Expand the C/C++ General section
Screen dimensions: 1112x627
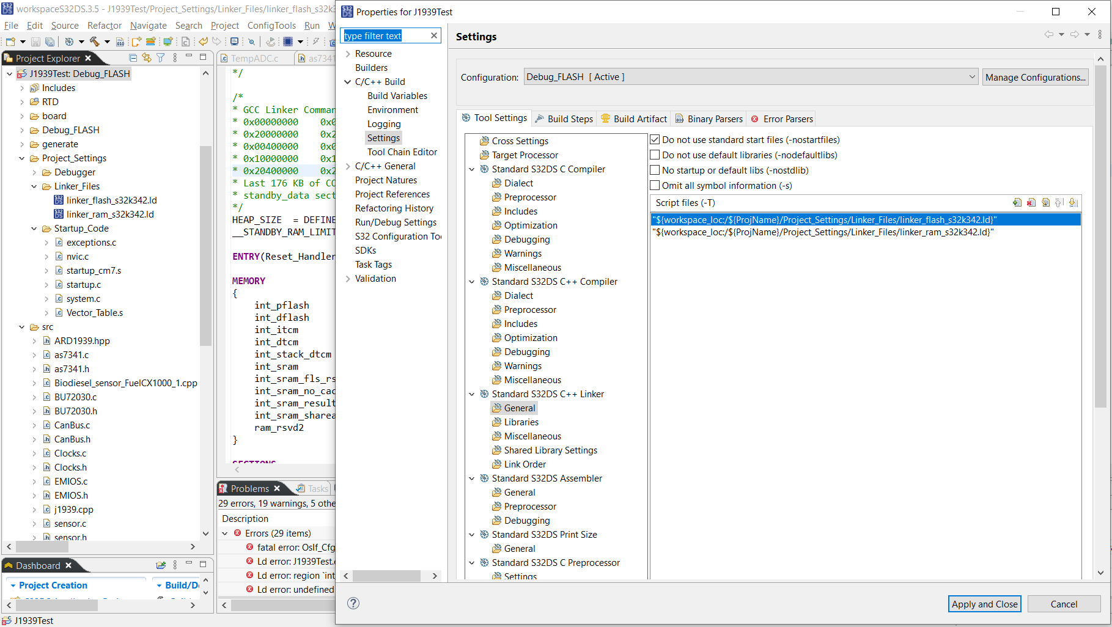(x=348, y=166)
